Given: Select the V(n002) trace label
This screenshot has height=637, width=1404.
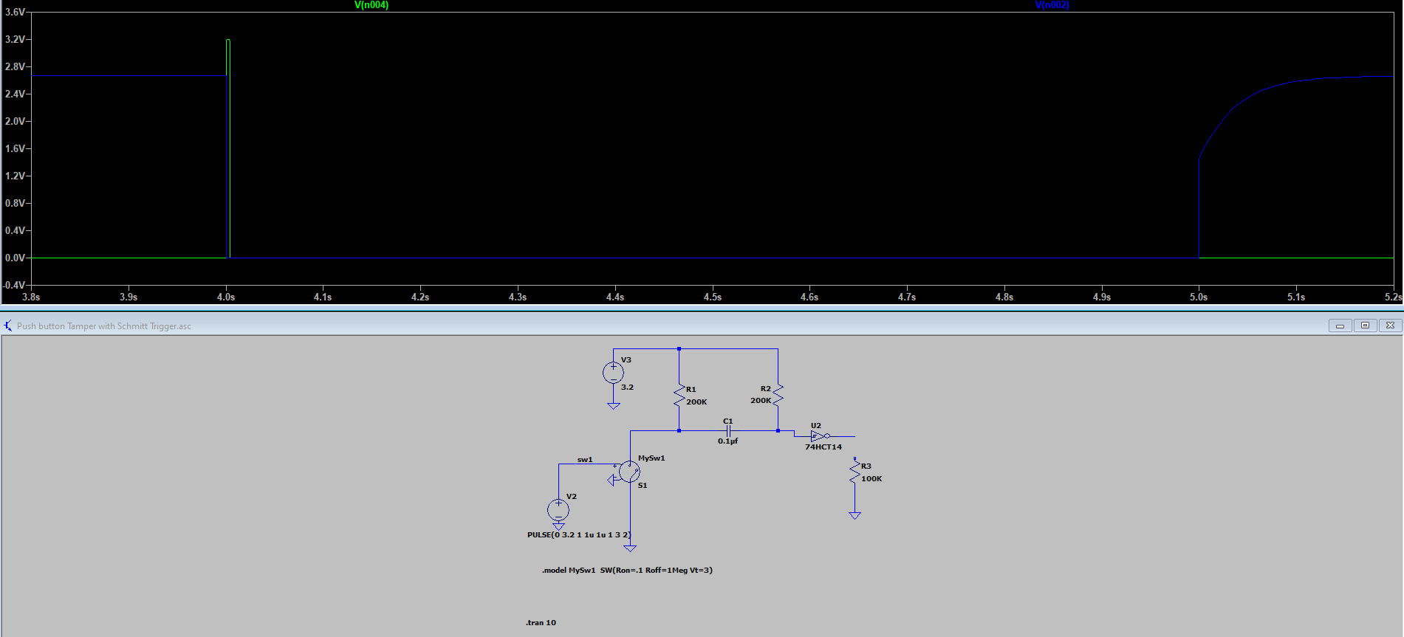Looking at the screenshot, I should coord(1052,5).
